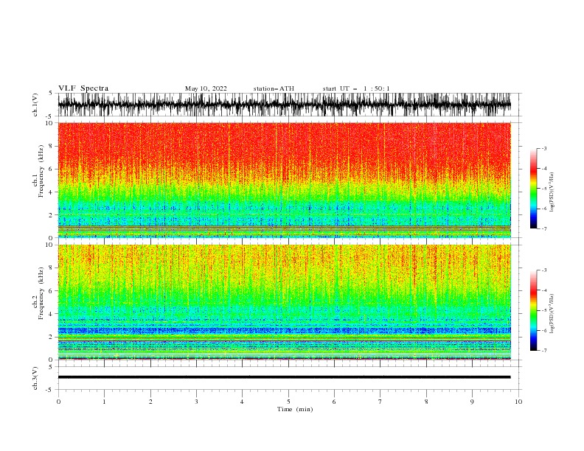Click the log(PSD) label beside ch.2 colorbar
The height and width of the screenshot is (451, 584).
(552, 313)
